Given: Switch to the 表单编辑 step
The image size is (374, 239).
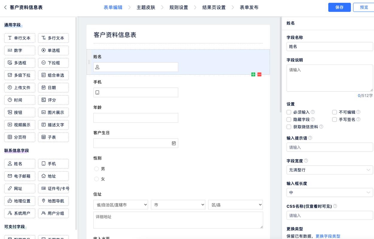Looking at the screenshot, I should (x=113, y=7).
